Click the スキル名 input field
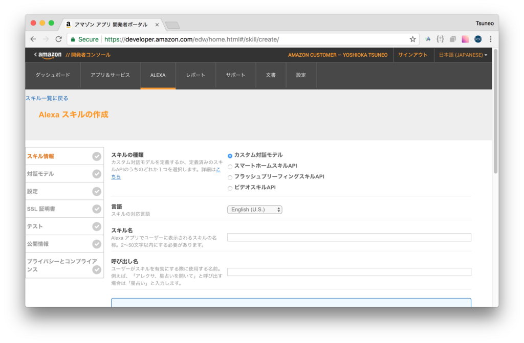Image resolution: width=524 pixels, height=343 pixels. [x=349, y=238]
